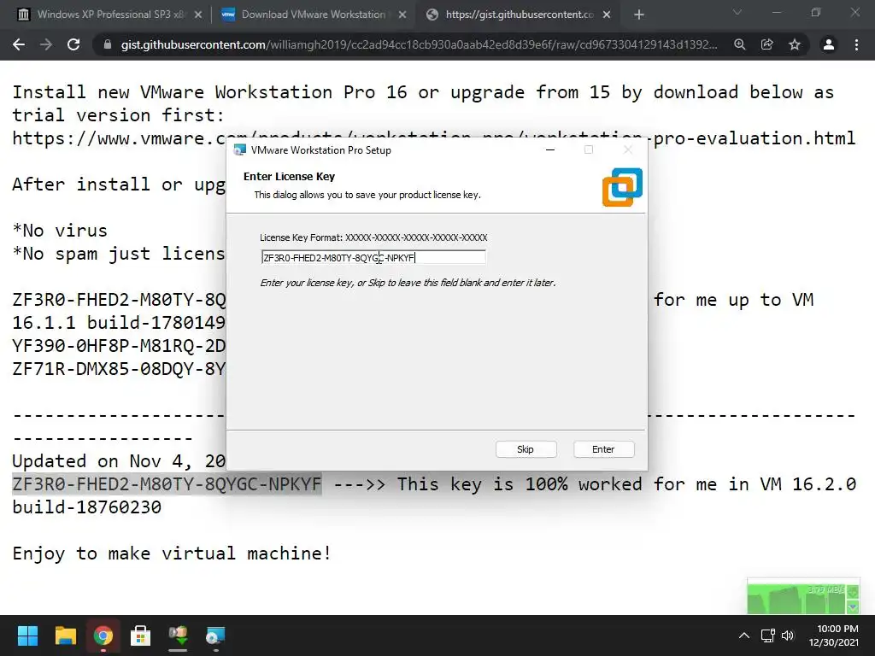Switch to Download VMware Workstation tab

click(x=314, y=15)
